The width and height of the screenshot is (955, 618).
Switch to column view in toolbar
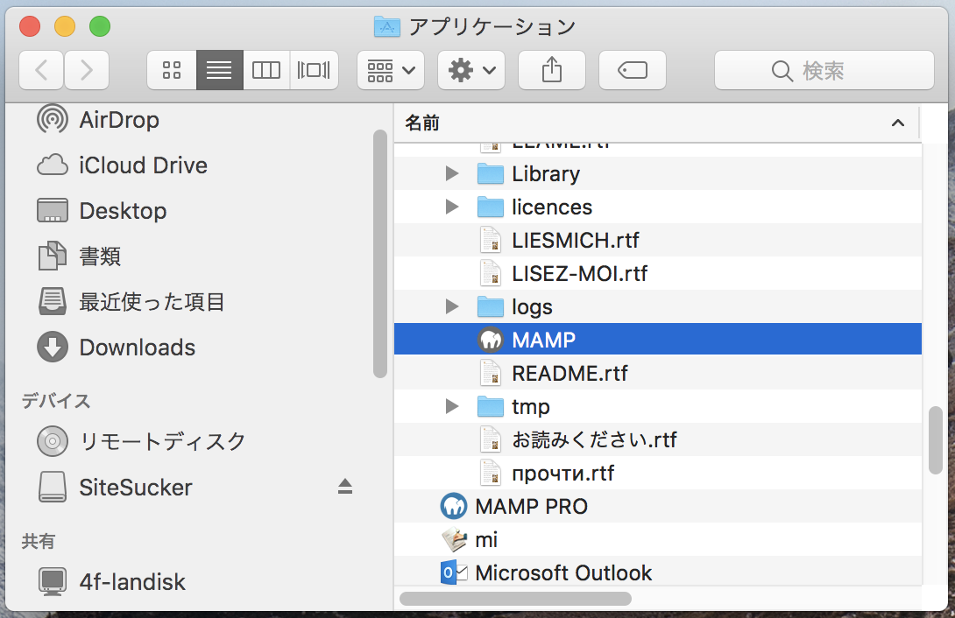coord(266,70)
